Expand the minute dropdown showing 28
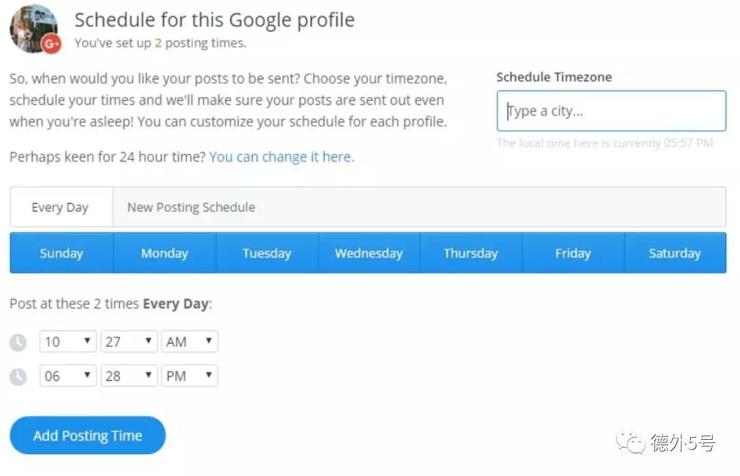 [129, 375]
